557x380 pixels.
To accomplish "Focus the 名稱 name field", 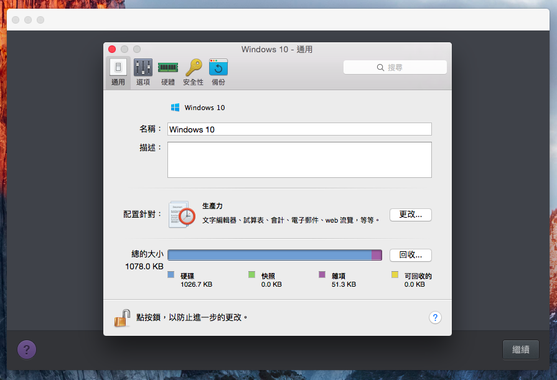I will pos(299,129).
